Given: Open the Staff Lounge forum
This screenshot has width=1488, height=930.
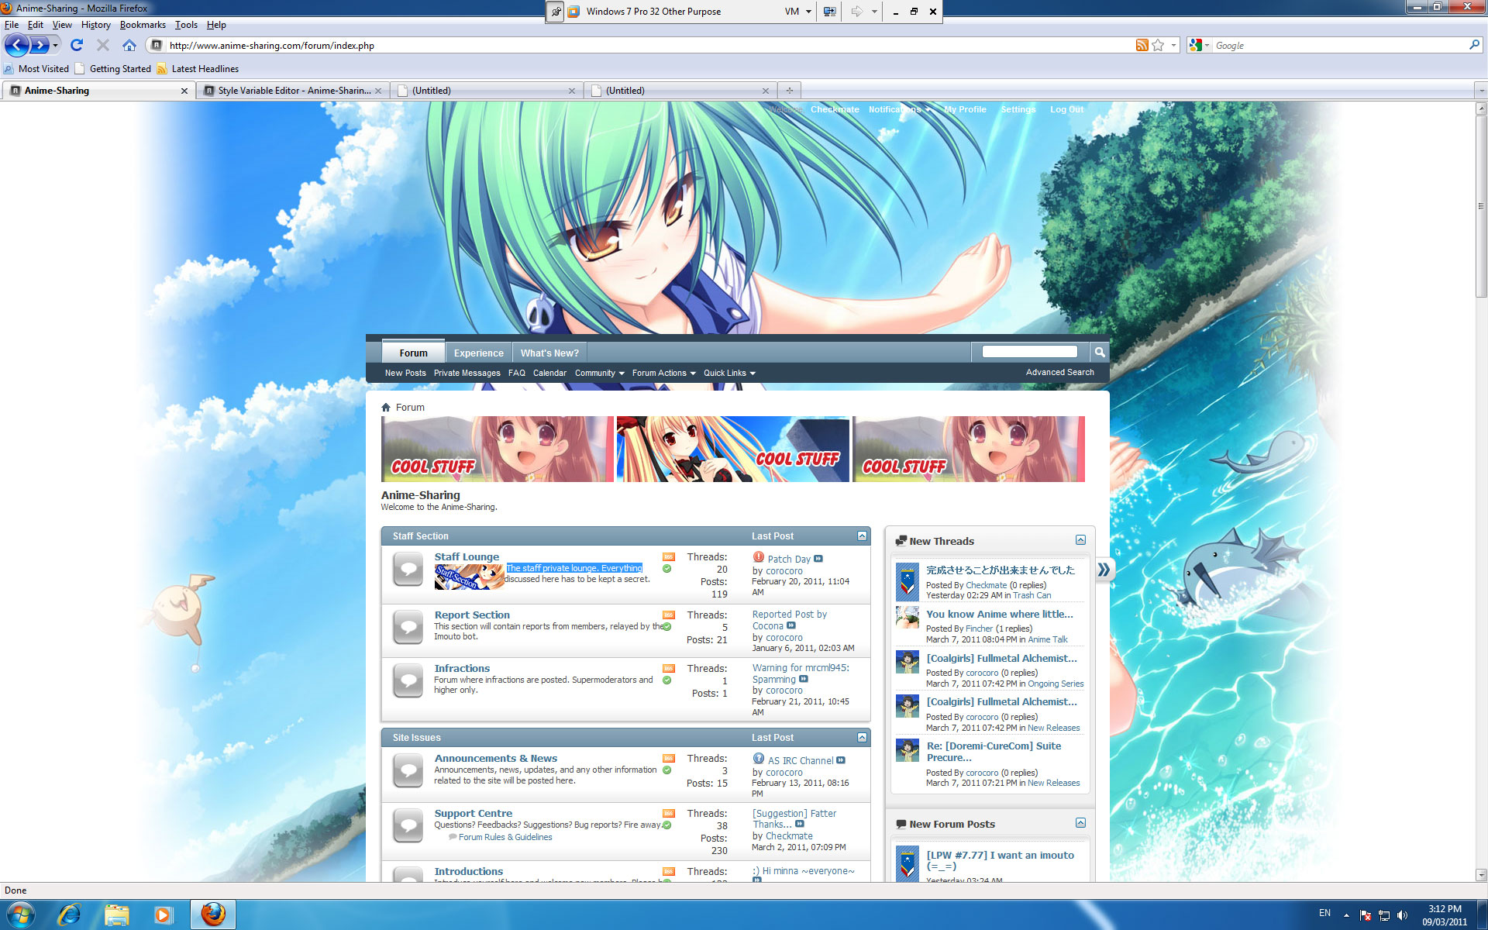Looking at the screenshot, I should click(x=467, y=557).
